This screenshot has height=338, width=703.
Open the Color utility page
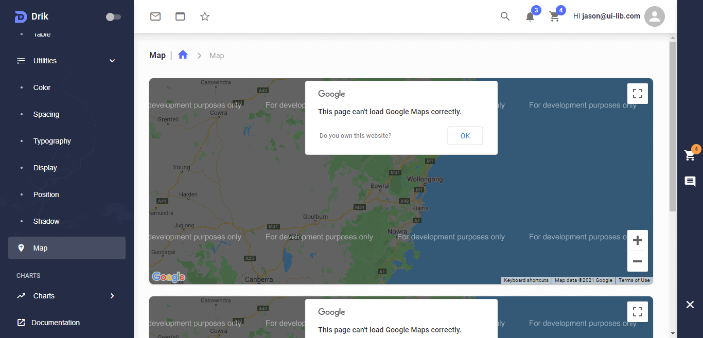coord(42,87)
